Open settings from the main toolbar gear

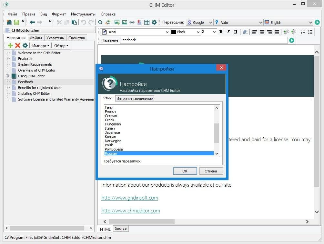(154, 22)
